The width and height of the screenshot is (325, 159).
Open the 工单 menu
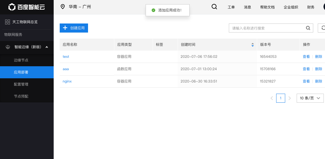(x=231, y=7)
